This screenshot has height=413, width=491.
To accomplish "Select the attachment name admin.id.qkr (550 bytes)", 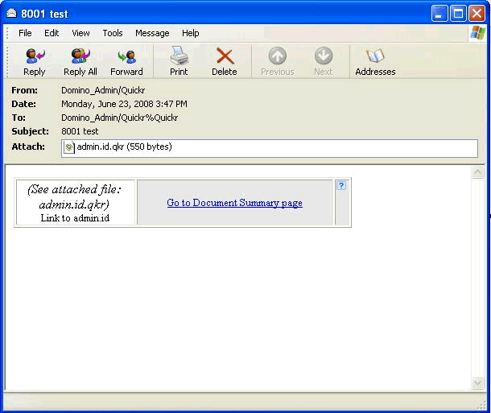I will point(124,147).
